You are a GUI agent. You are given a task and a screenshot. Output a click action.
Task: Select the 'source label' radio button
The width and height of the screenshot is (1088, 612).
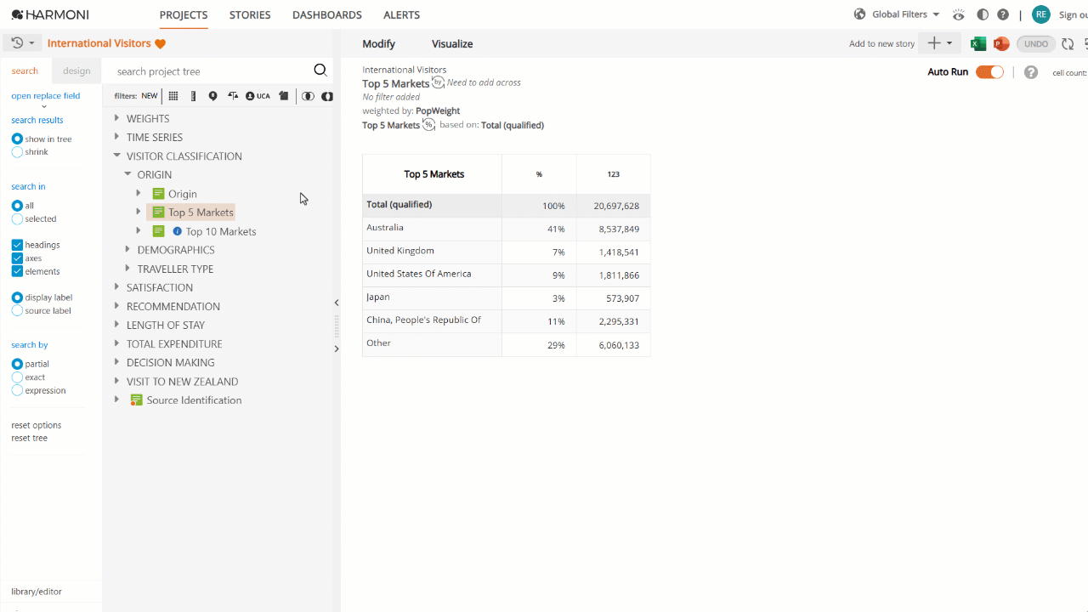[x=17, y=311]
